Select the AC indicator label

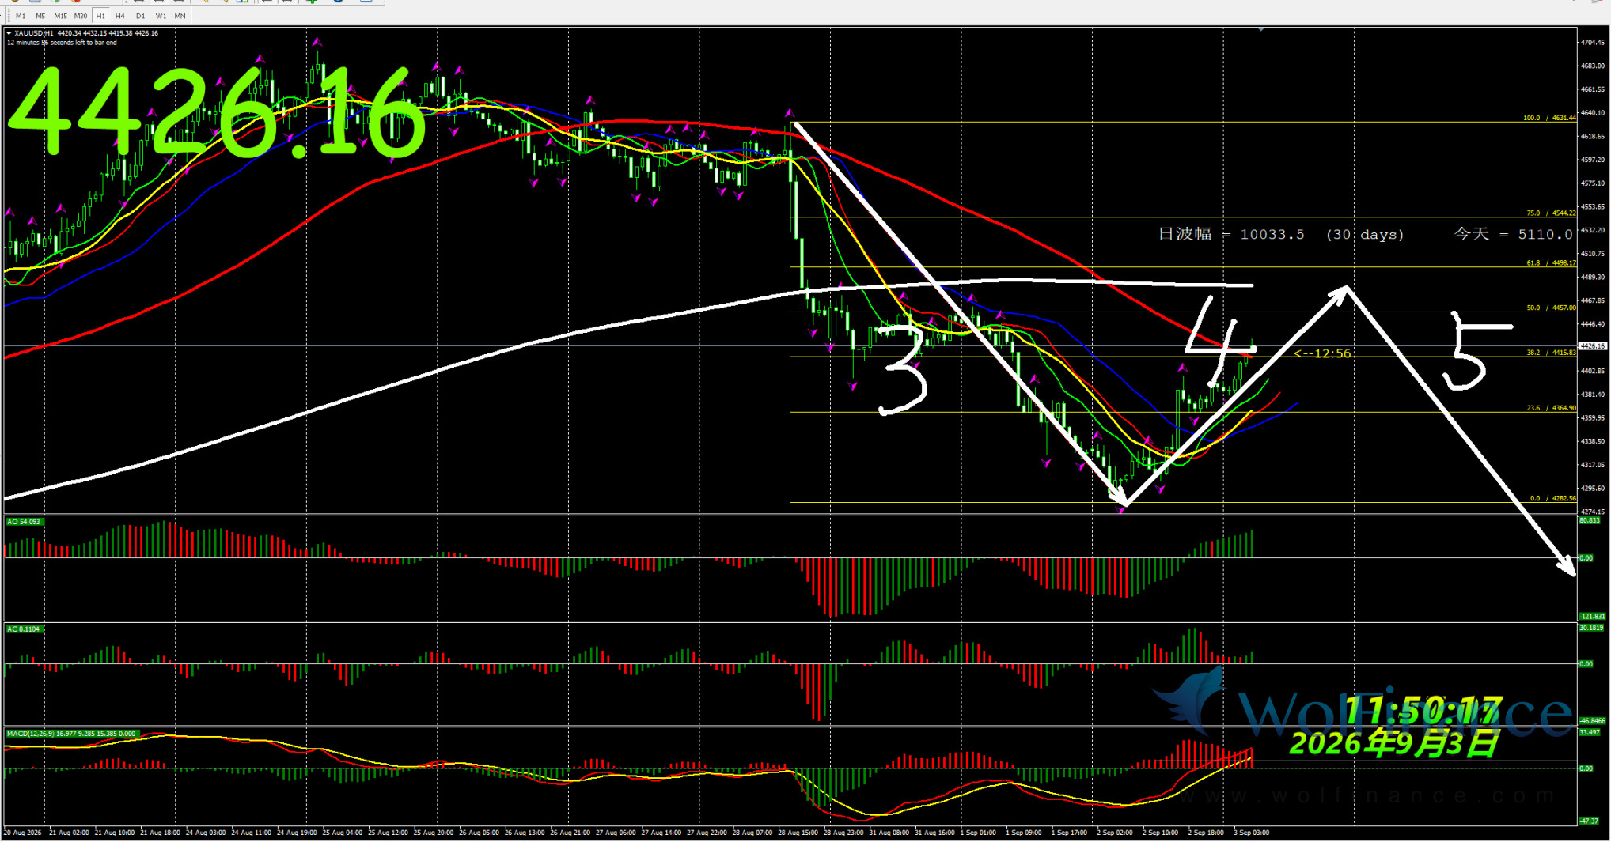(x=24, y=629)
